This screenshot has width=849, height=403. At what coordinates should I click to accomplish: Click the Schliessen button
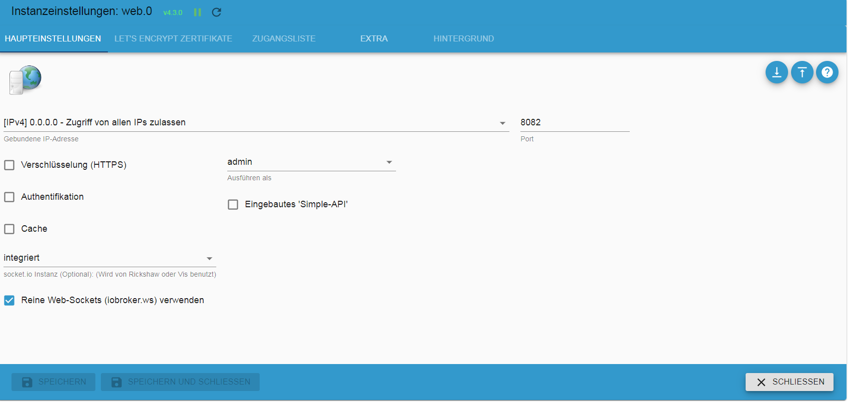(x=790, y=382)
